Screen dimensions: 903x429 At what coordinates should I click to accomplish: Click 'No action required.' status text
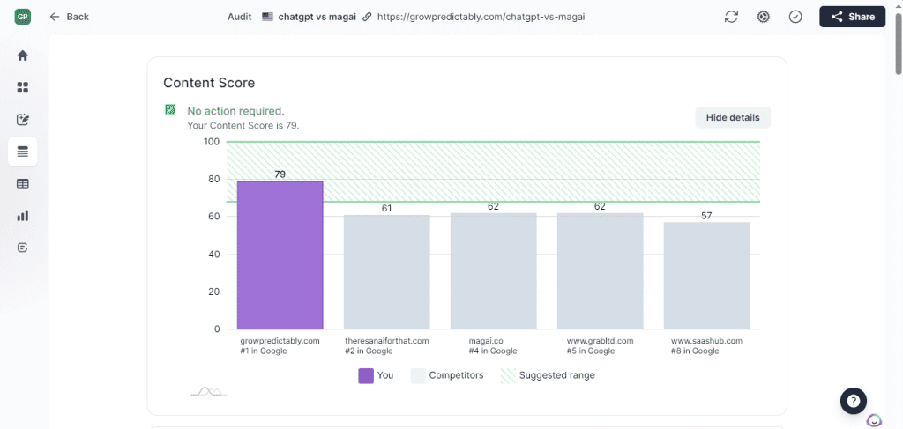click(x=235, y=111)
